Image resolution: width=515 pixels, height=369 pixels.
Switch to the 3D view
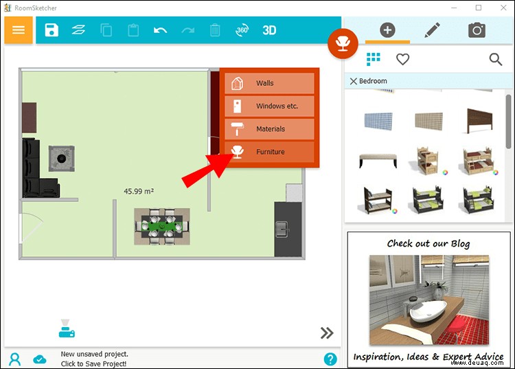pos(269,30)
